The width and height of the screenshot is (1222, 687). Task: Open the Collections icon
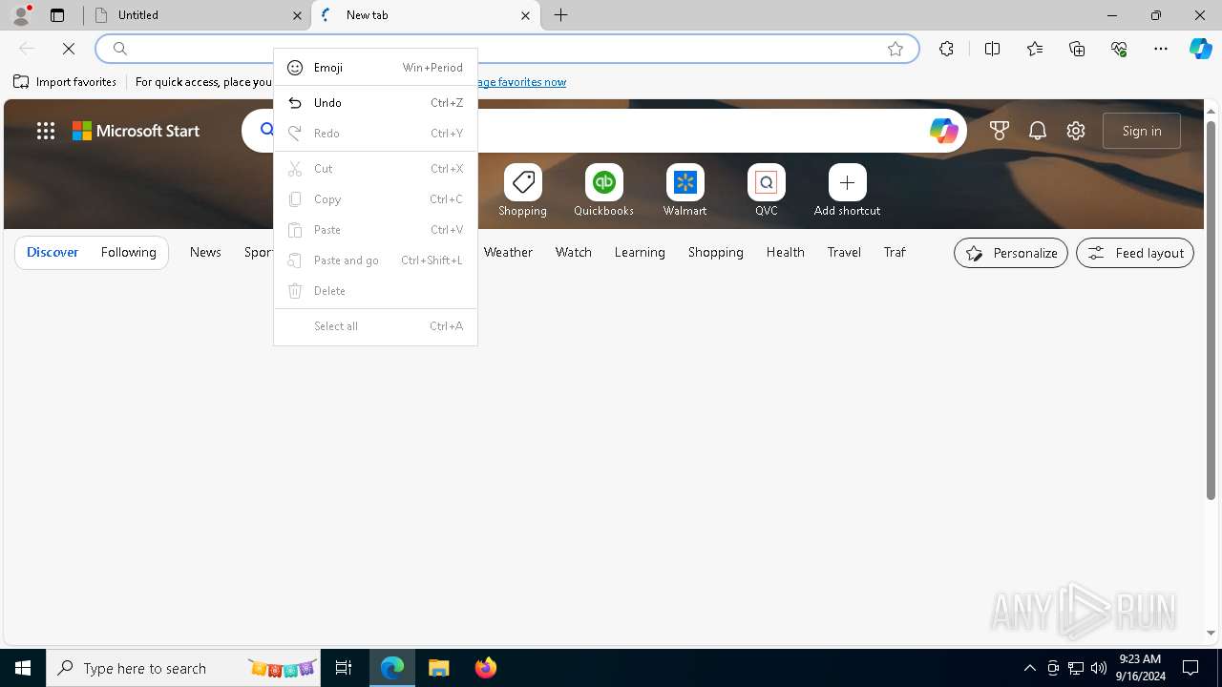pos(1077,49)
